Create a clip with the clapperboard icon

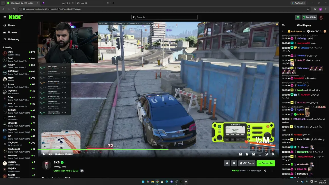[247, 154]
